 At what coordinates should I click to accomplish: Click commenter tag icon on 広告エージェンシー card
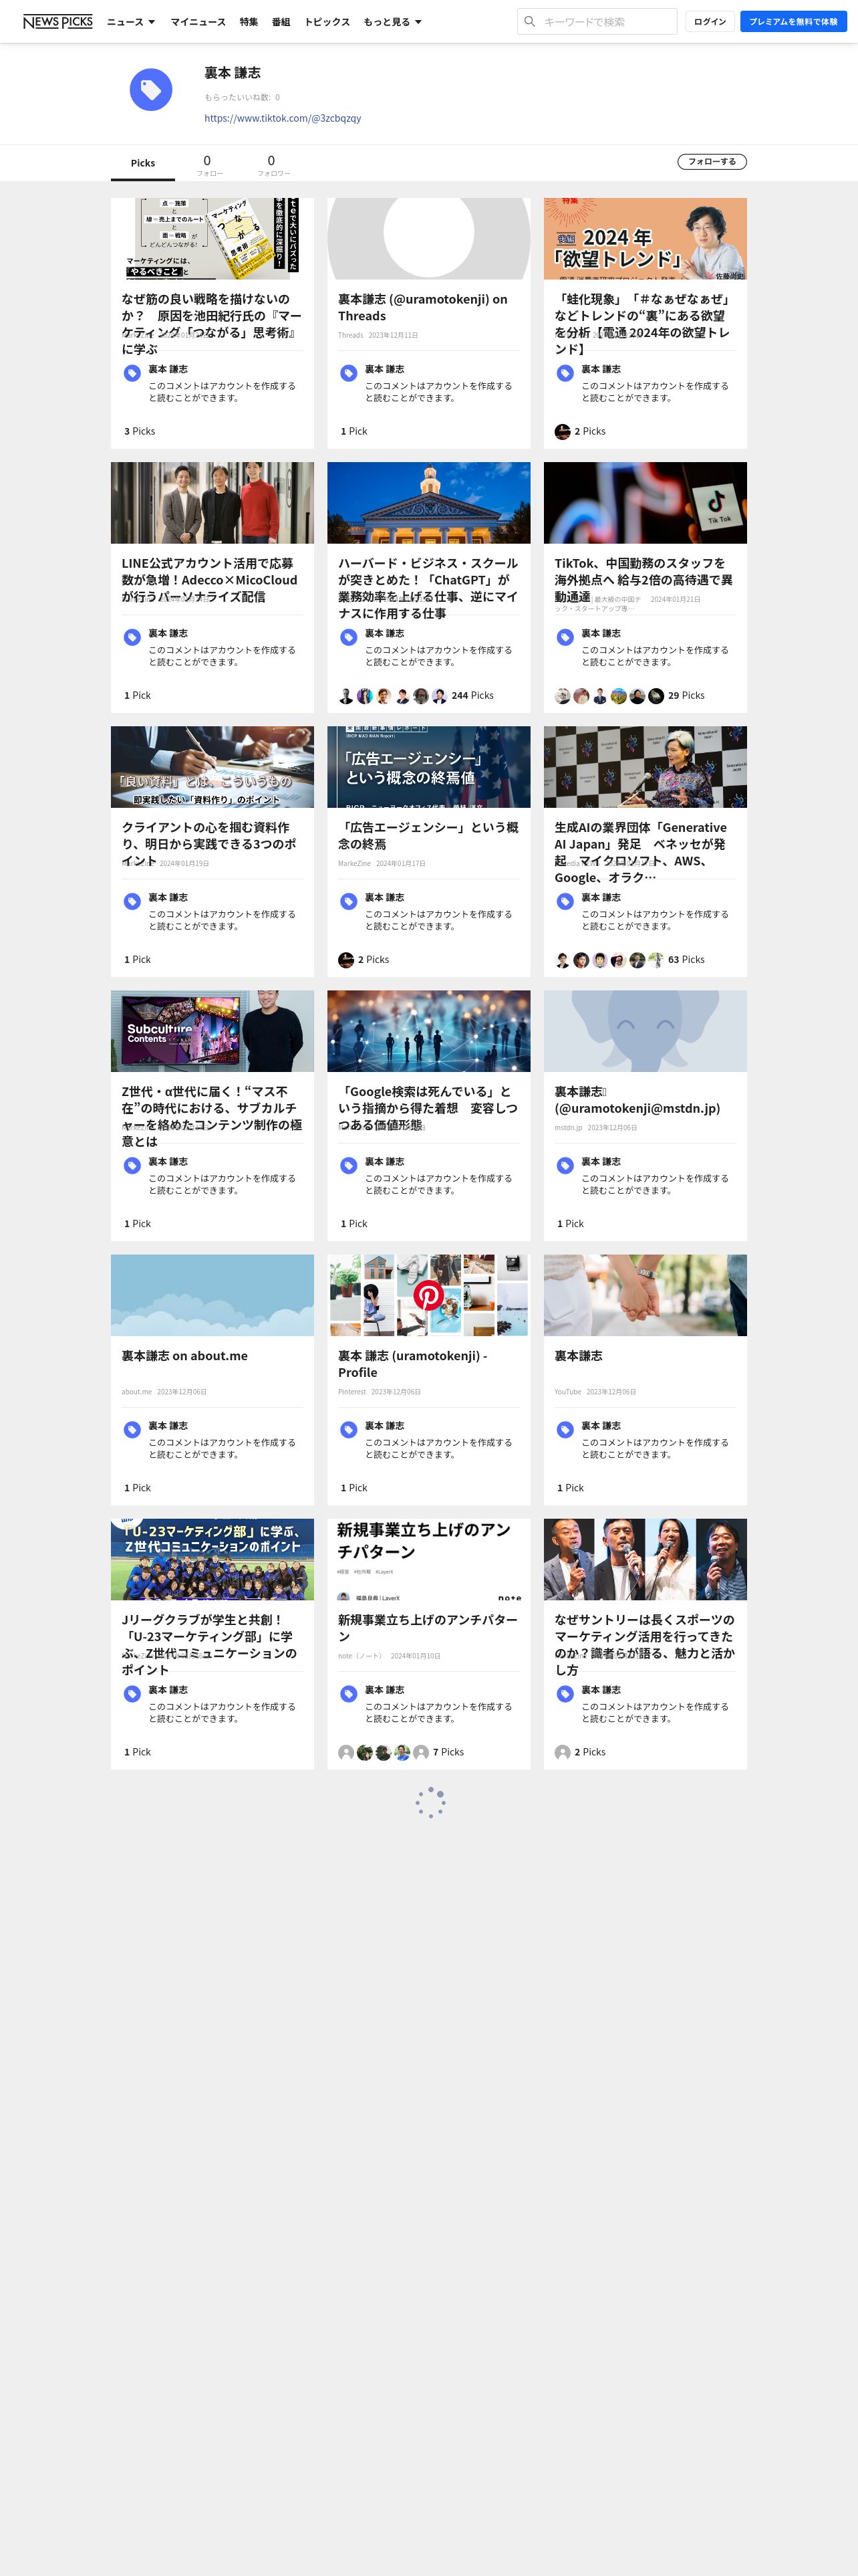point(349,901)
